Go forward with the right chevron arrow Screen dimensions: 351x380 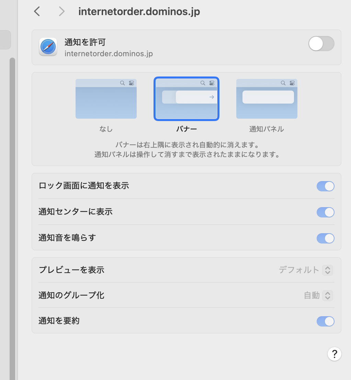point(62,11)
